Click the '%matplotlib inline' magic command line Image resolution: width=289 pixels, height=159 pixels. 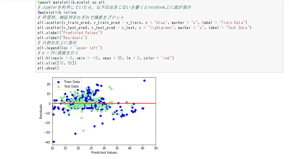tap(57, 13)
